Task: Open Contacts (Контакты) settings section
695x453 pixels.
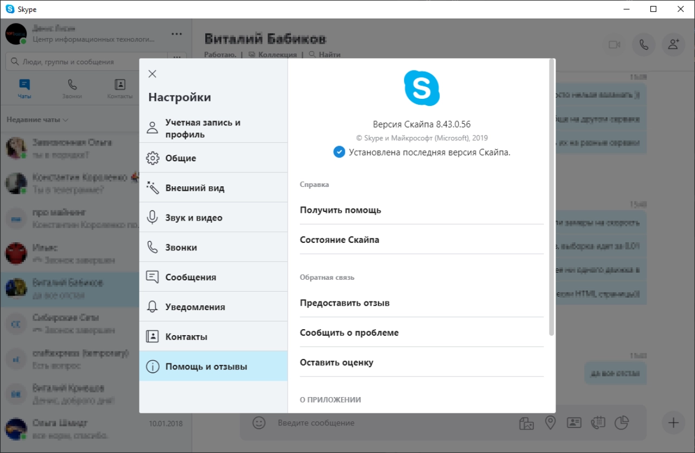Action: (x=213, y=337)
